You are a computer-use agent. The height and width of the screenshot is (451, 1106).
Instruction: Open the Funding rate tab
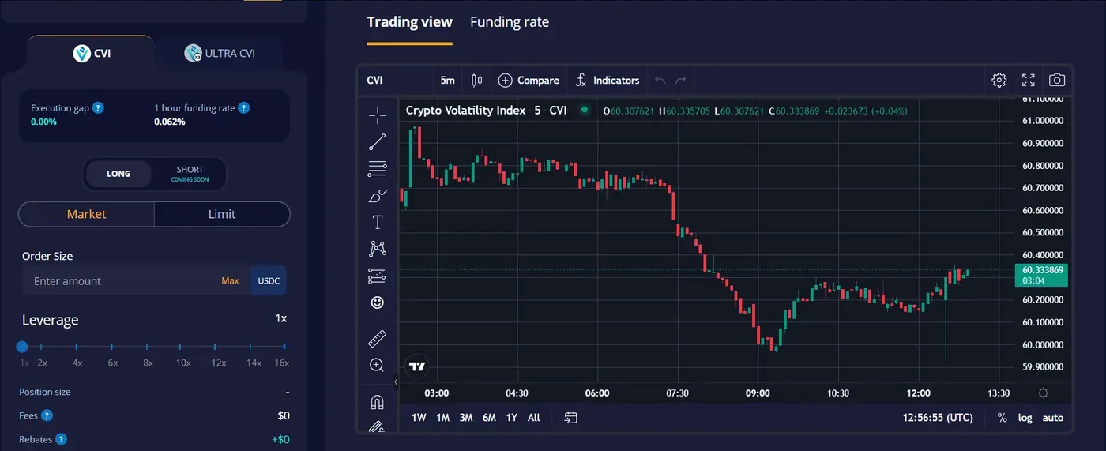pos(510,22)
